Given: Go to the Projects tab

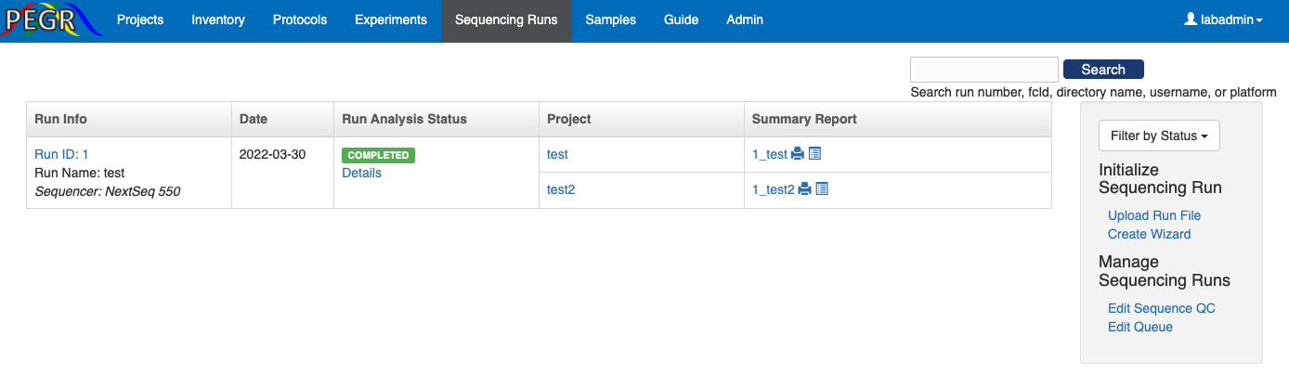Looking at the screenshot, I should click(x=140, y=20).
